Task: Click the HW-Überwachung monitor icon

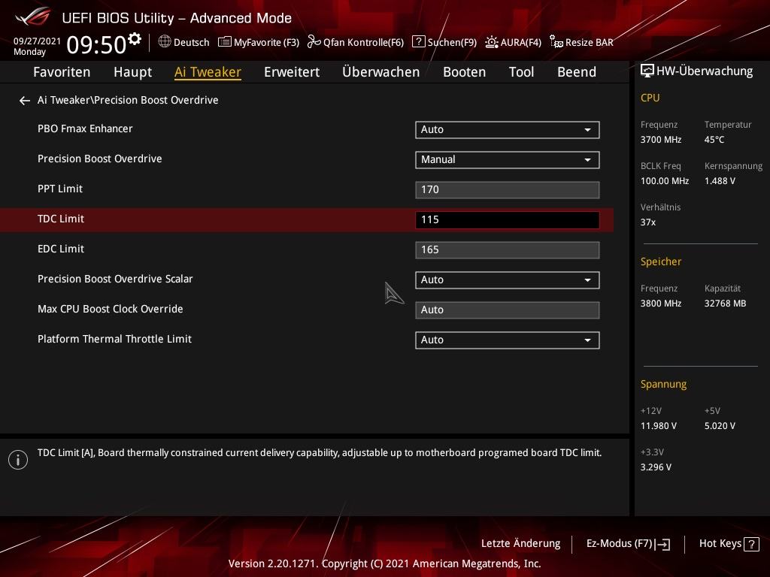Action: 647,71
